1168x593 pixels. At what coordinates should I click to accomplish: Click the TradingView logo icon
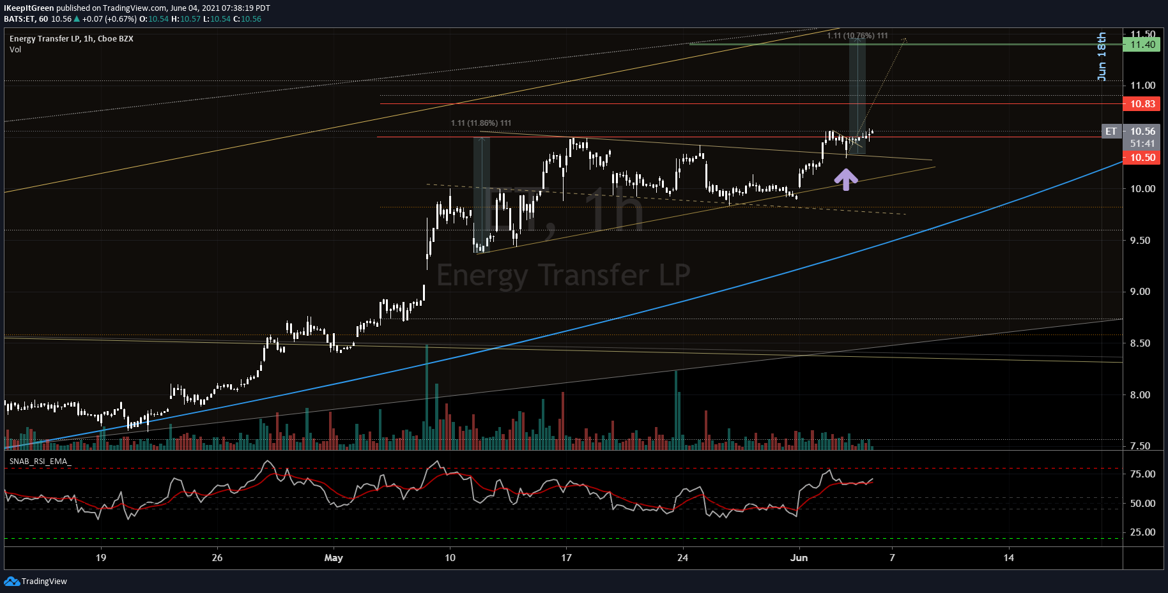[12, 581]
